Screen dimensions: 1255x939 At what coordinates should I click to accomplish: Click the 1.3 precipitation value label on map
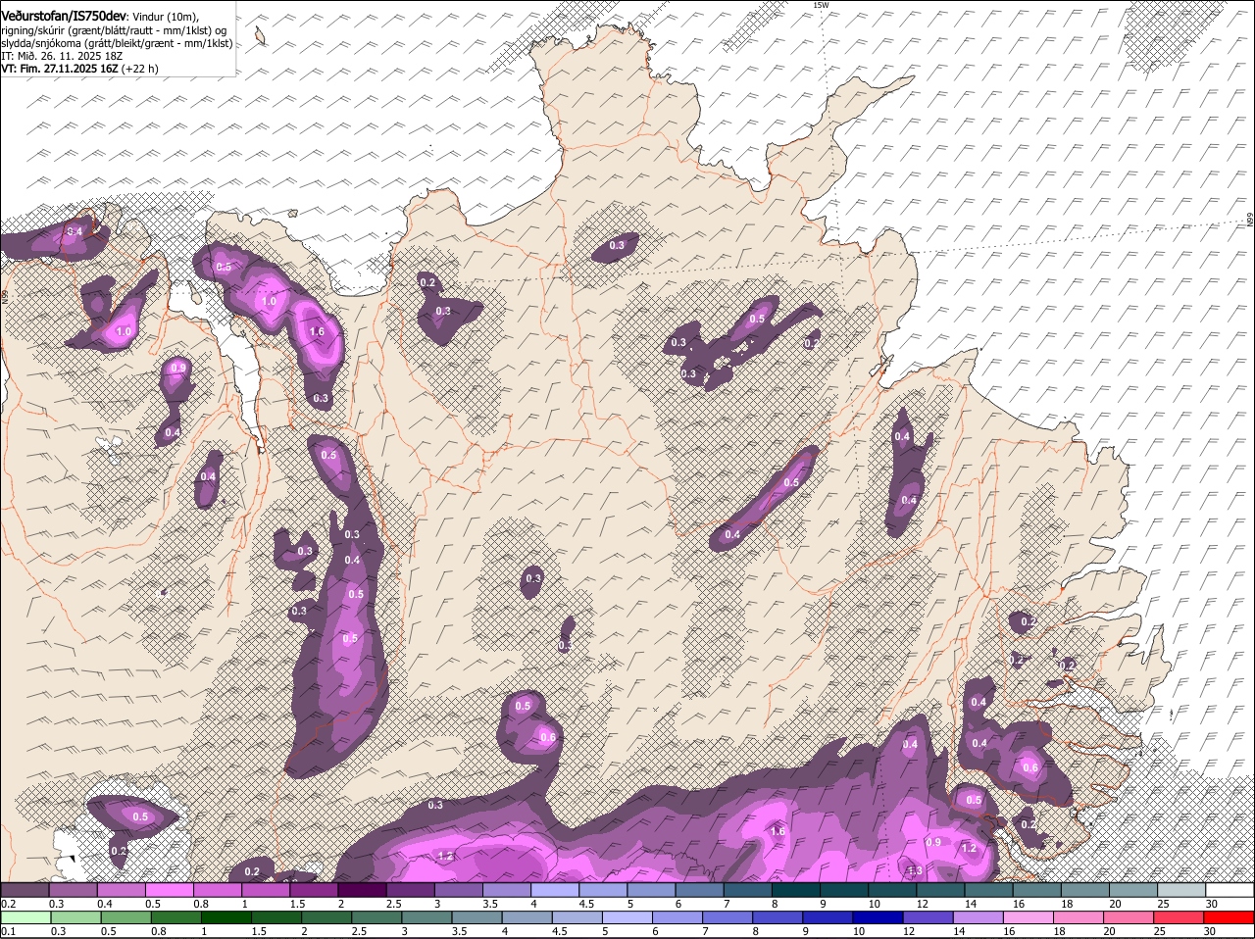[915, 870]
